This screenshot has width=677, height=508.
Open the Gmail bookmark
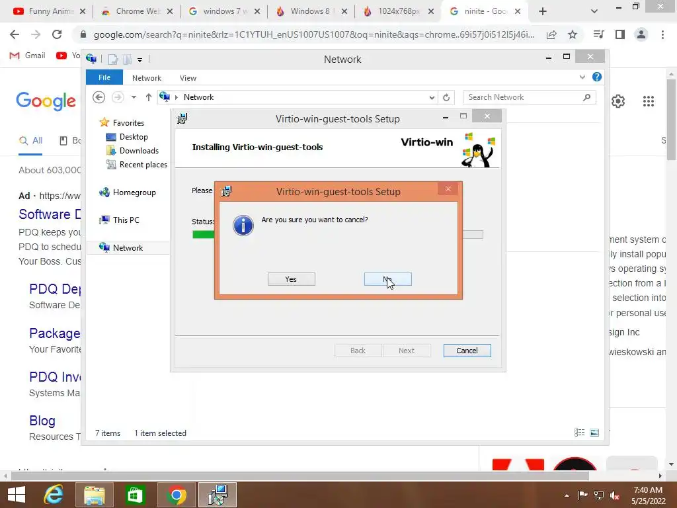click(x=27, y=56)
